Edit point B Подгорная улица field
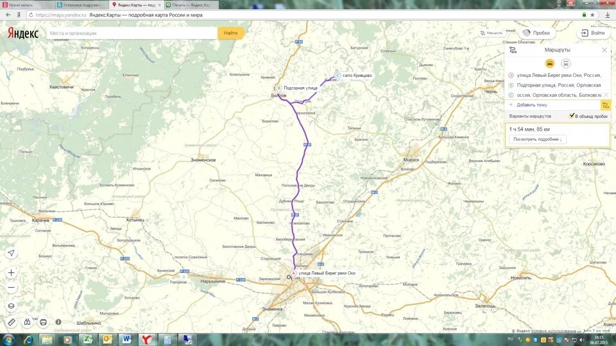616x346 pixels. [x=559, y=85]
